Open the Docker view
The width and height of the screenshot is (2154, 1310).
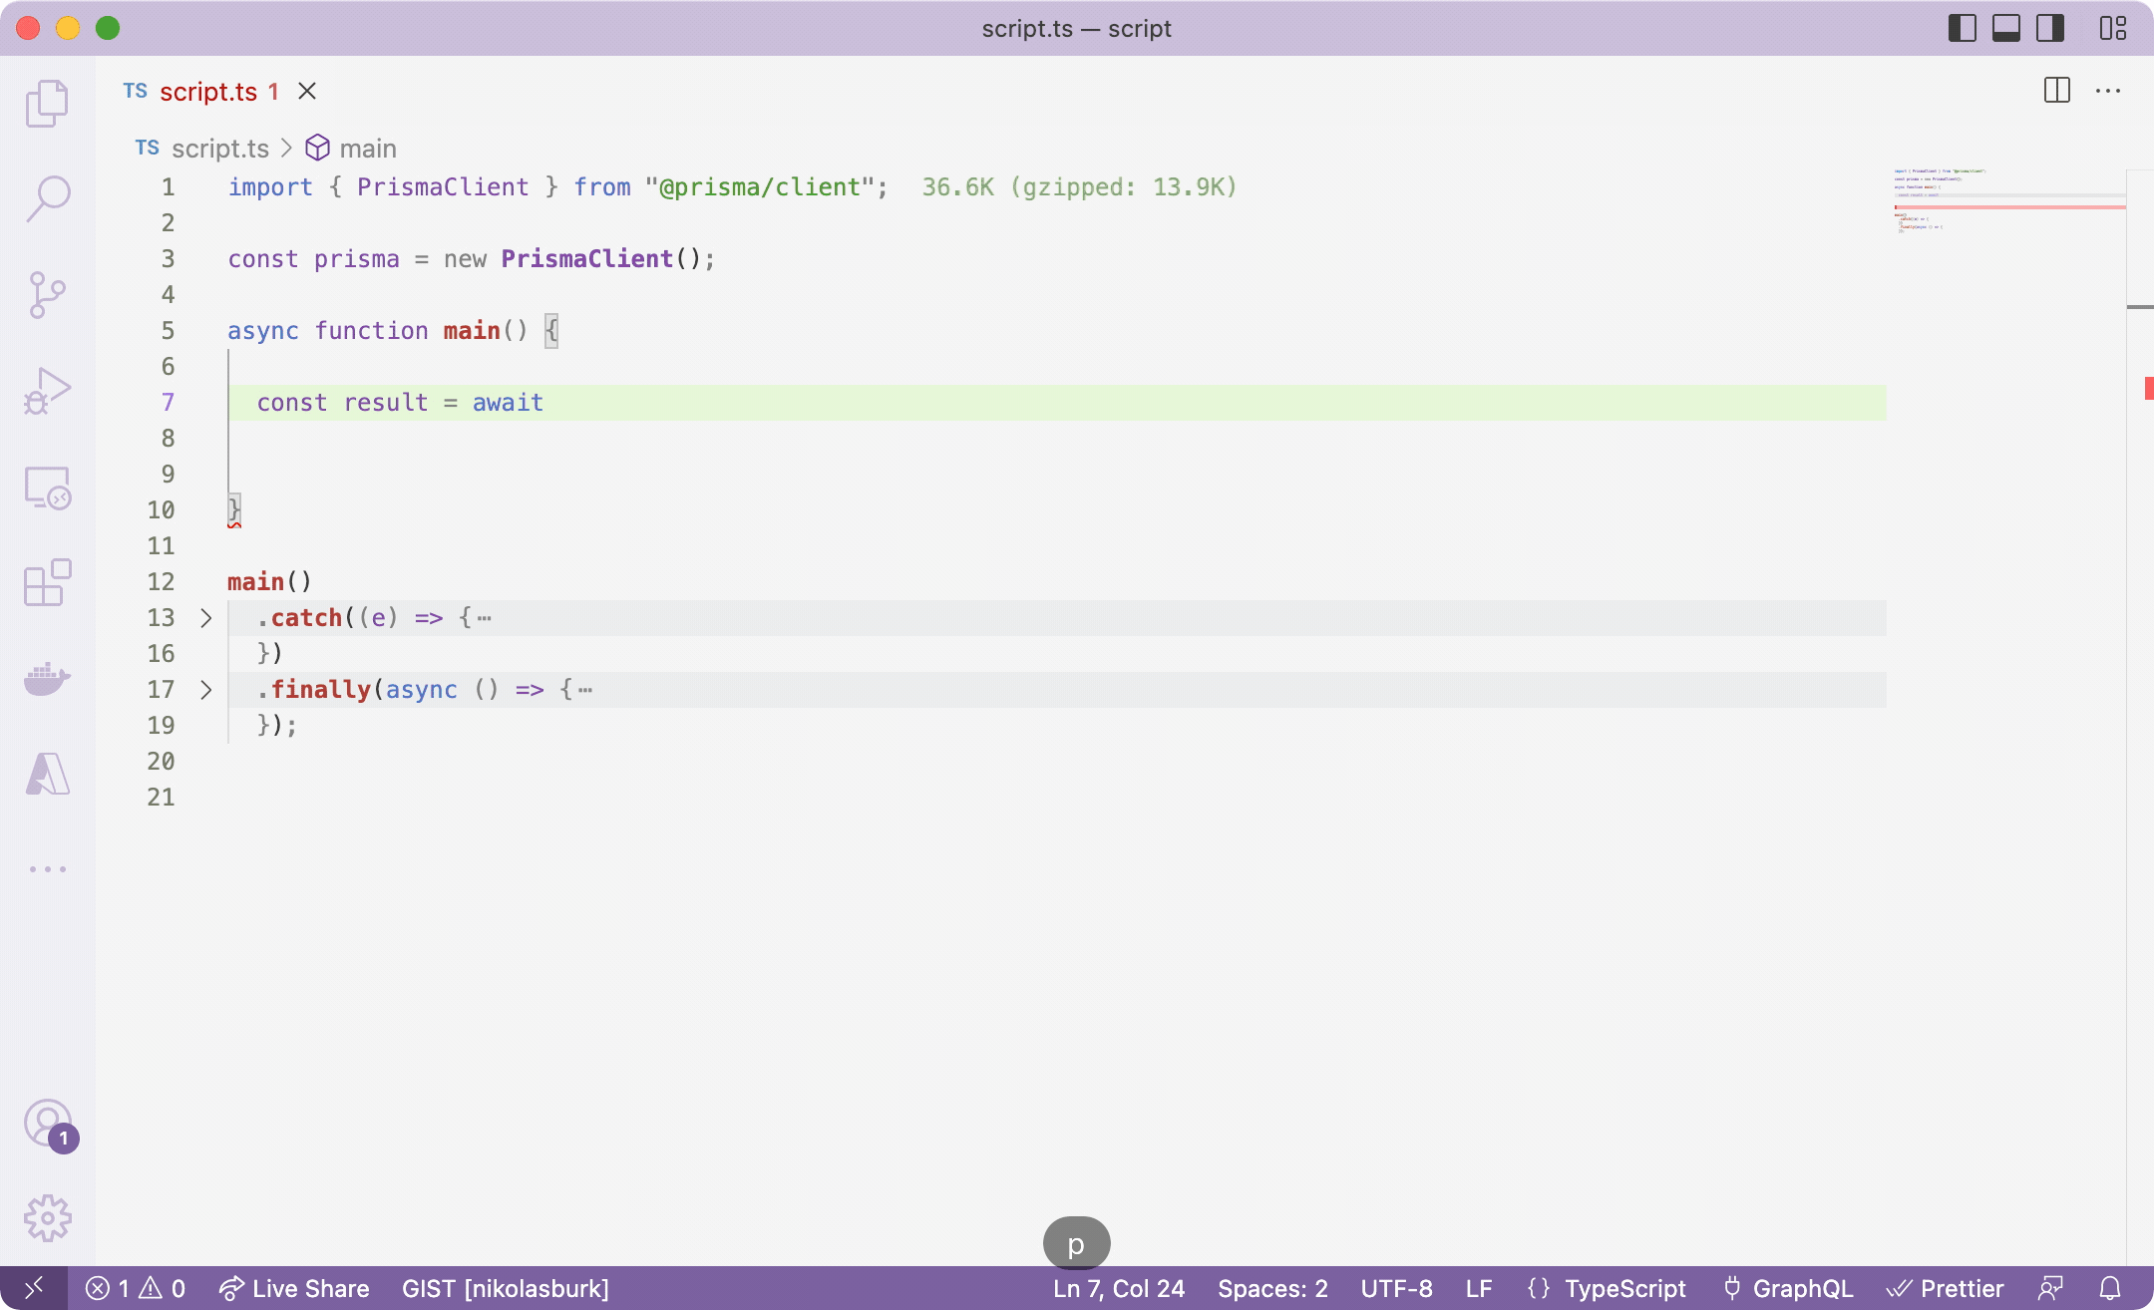47,679
